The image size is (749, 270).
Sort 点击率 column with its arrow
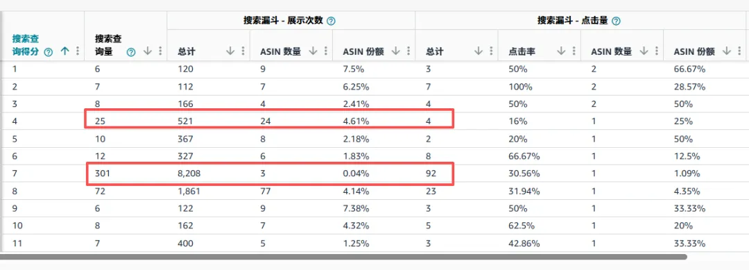562,51
